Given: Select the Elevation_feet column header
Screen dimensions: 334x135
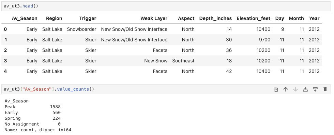Looking at the screenshot, I should [x=254, y=18].
